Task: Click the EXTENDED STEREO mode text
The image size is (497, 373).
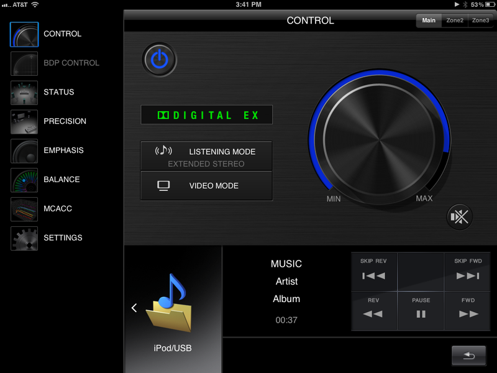Action: point(206,164)
